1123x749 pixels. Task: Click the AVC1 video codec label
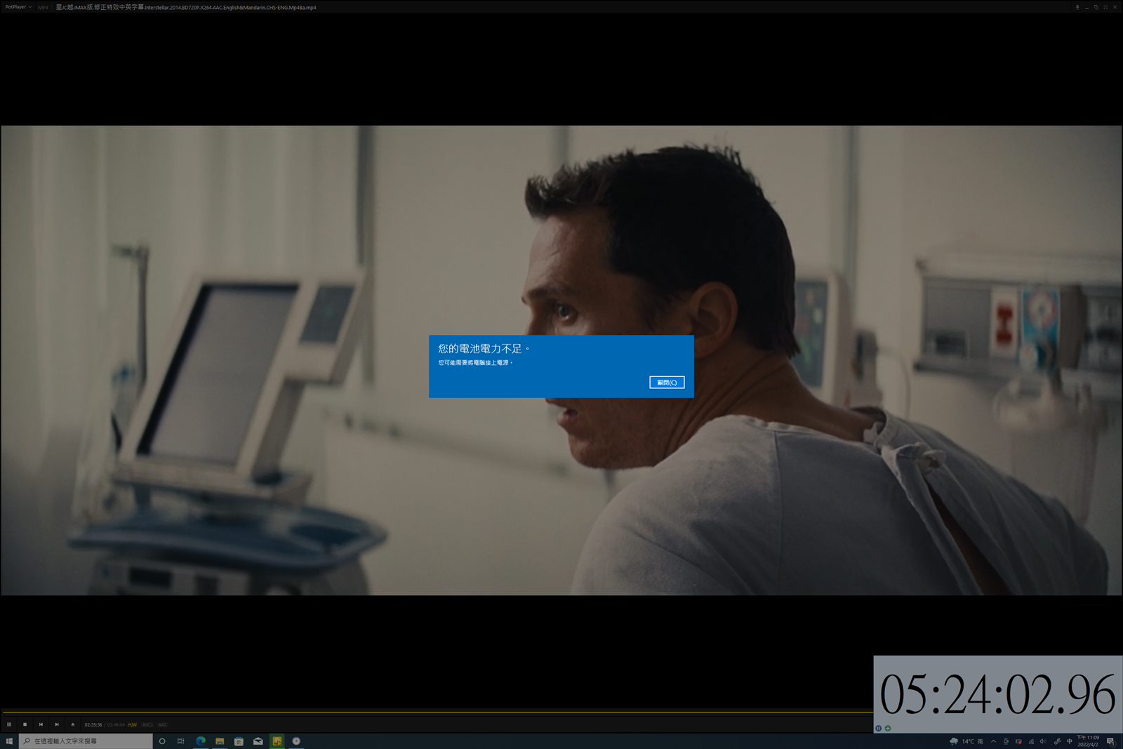click(147, 724)
